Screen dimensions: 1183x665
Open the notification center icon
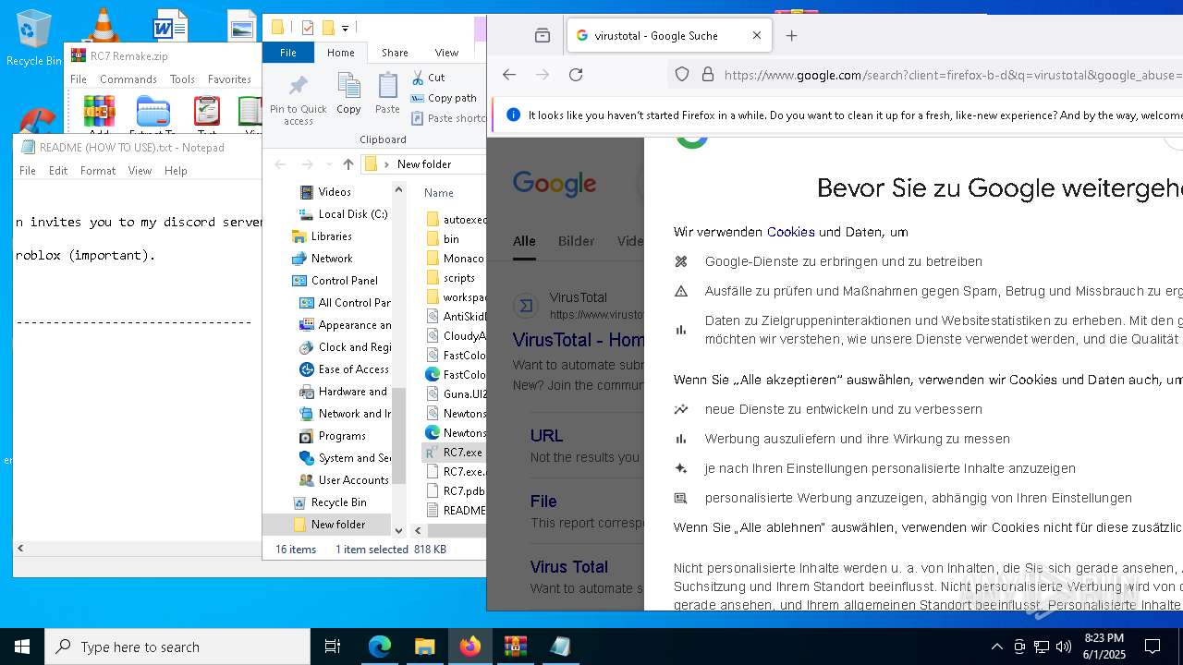point(1153,647)
